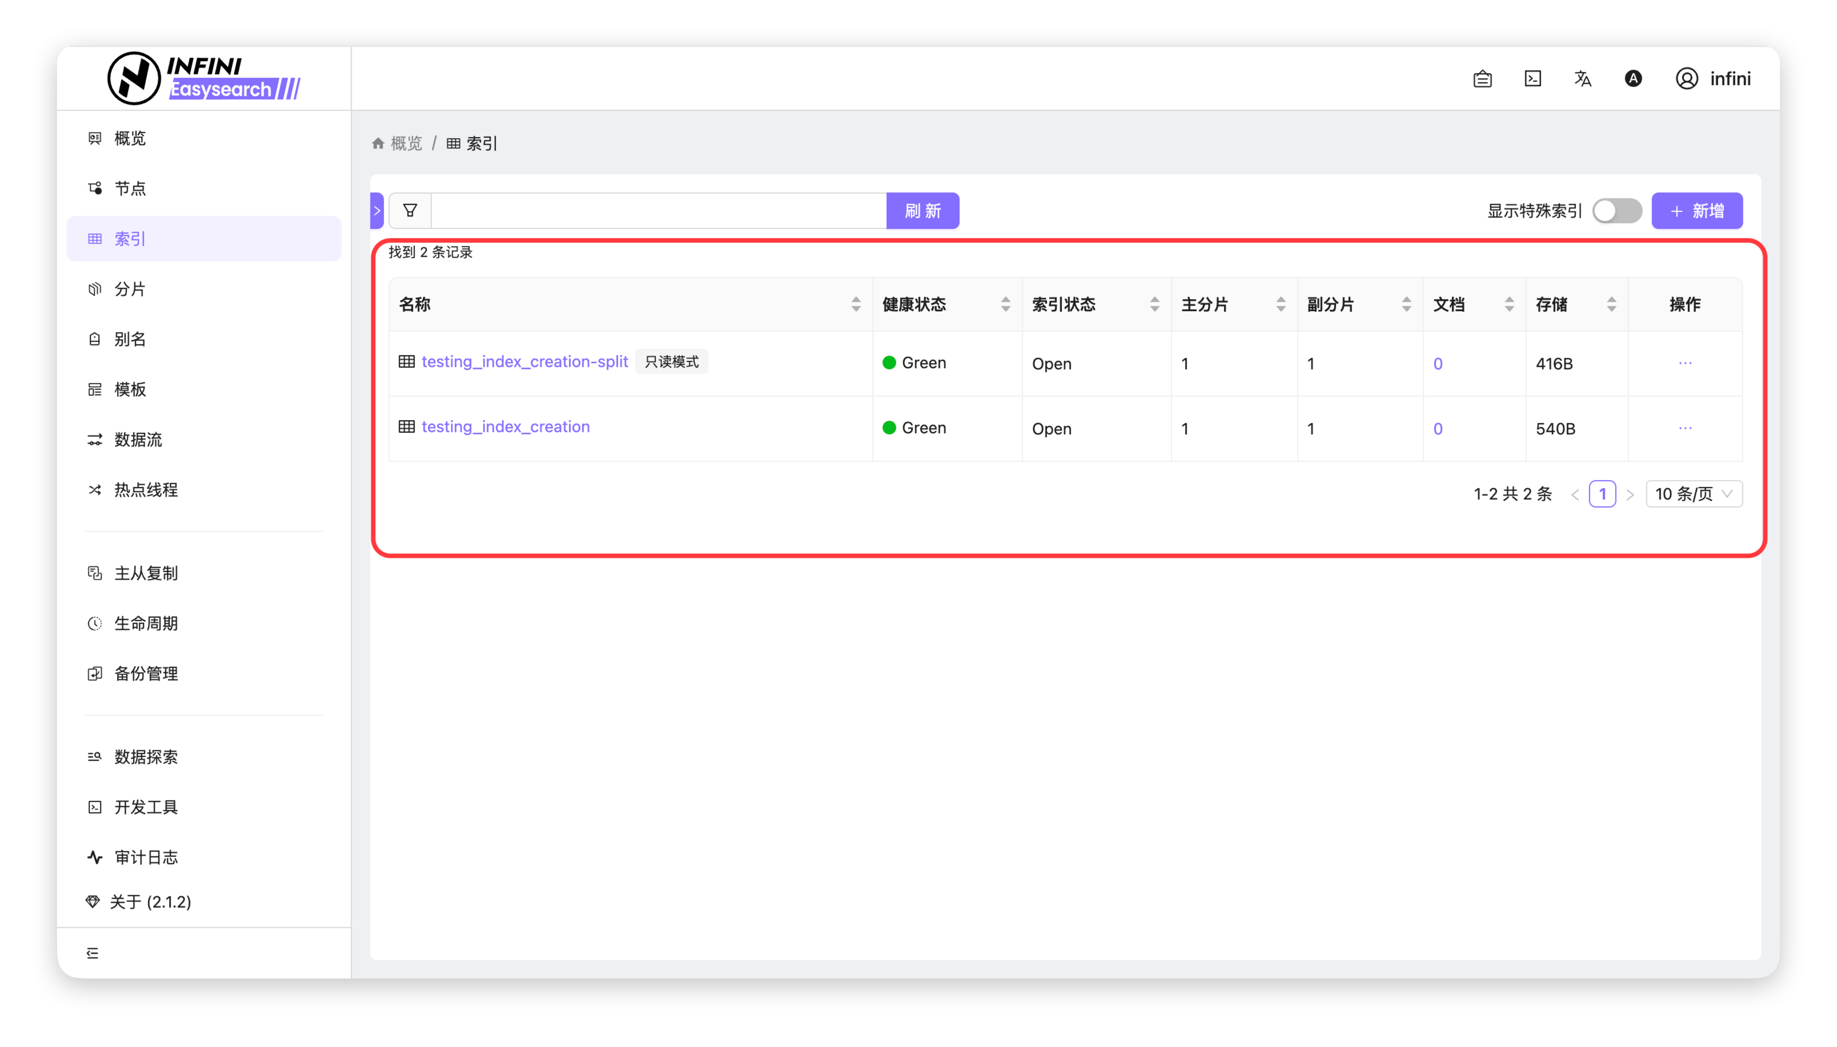Collapse the sidebar menu icon
The image size is (1837, 1047).
tap(93, 953)
